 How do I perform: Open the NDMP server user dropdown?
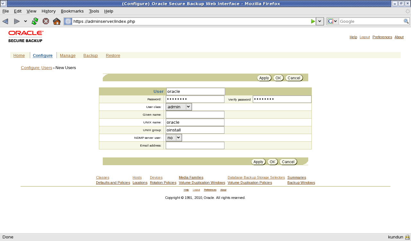(174, 138)
